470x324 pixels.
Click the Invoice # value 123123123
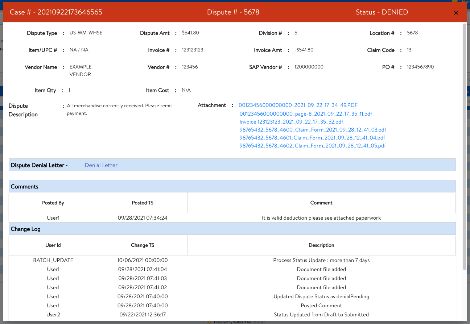coord(193,50)
